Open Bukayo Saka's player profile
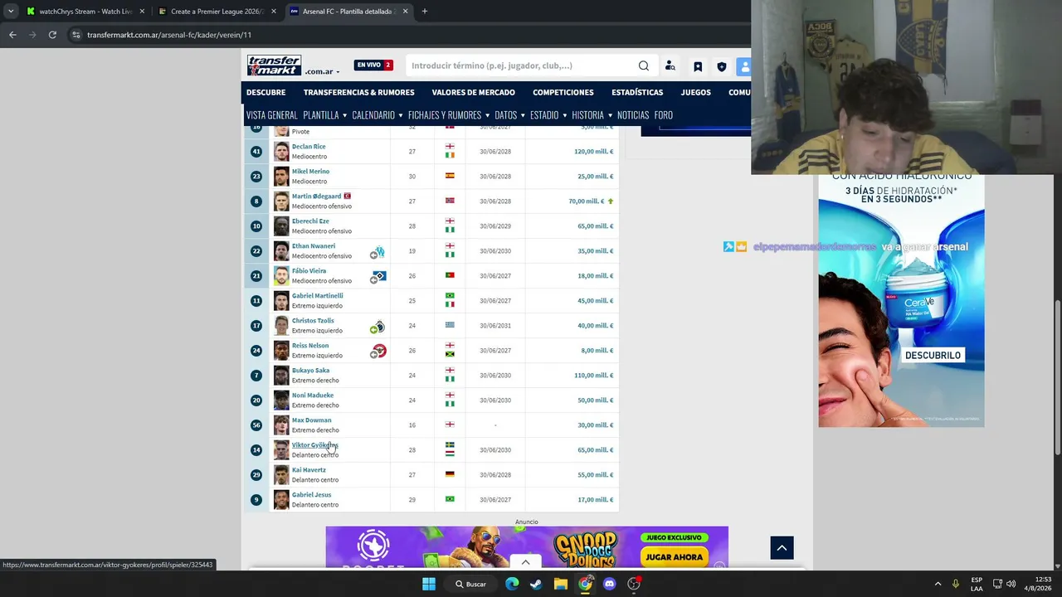 310,371
